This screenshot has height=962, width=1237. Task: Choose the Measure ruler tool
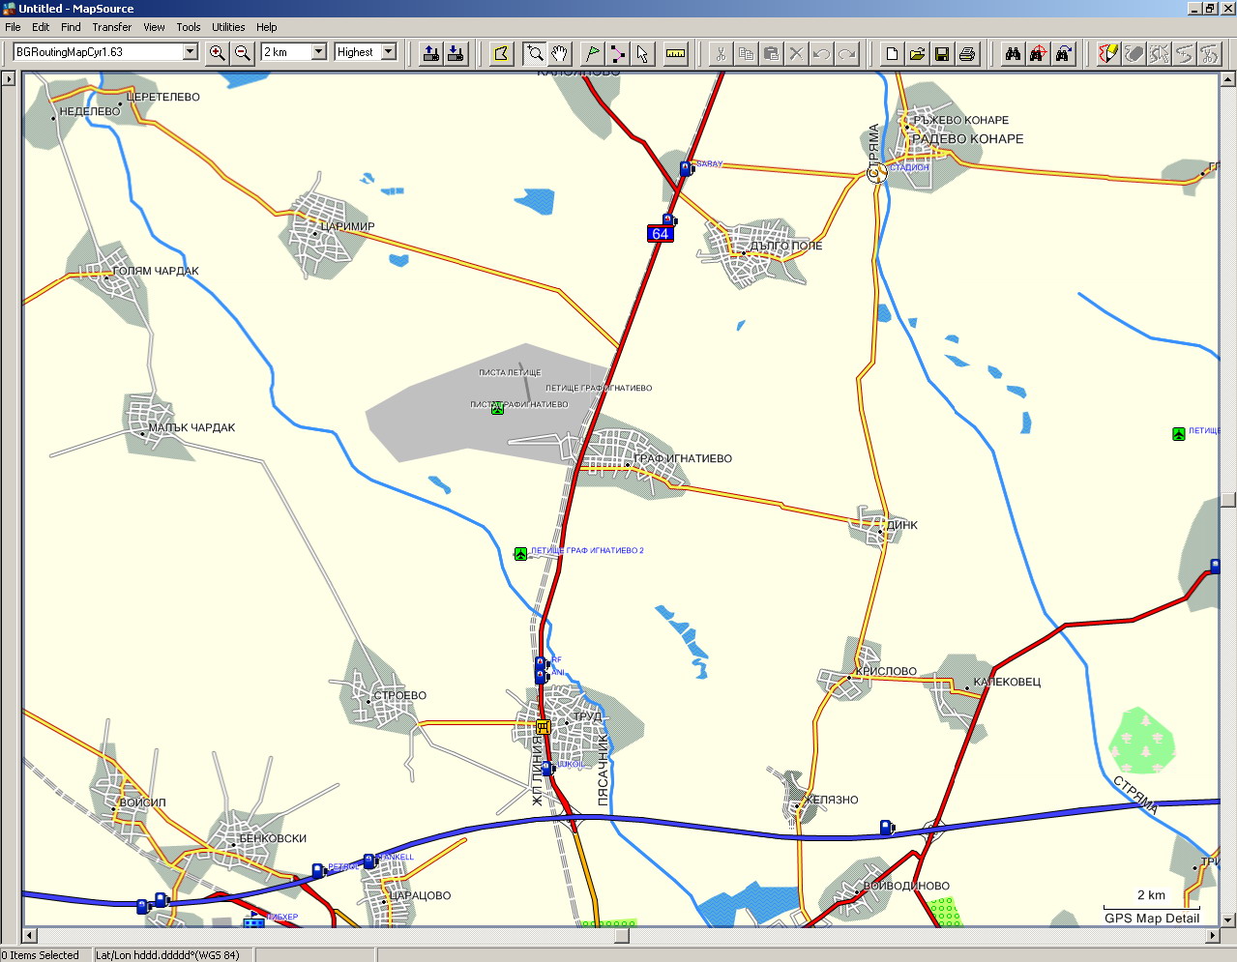pyautogui.click(x=676, y=53)
